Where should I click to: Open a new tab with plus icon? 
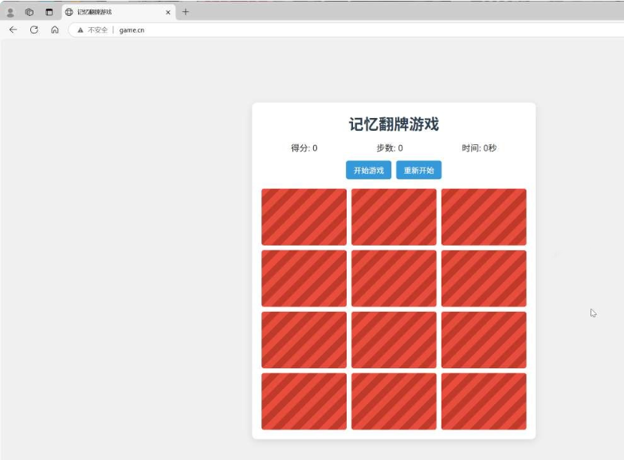tap(186, 12)
